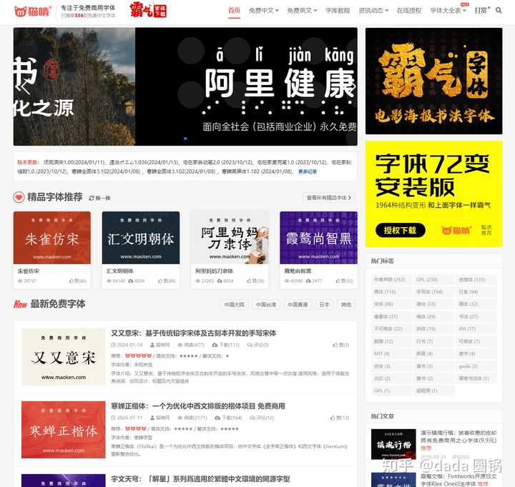Viewport: 515px width, 487px height.
Task: Click download cloud icon on 阿里妈妈刀隶体 card
Action: [x=220, y=281]
